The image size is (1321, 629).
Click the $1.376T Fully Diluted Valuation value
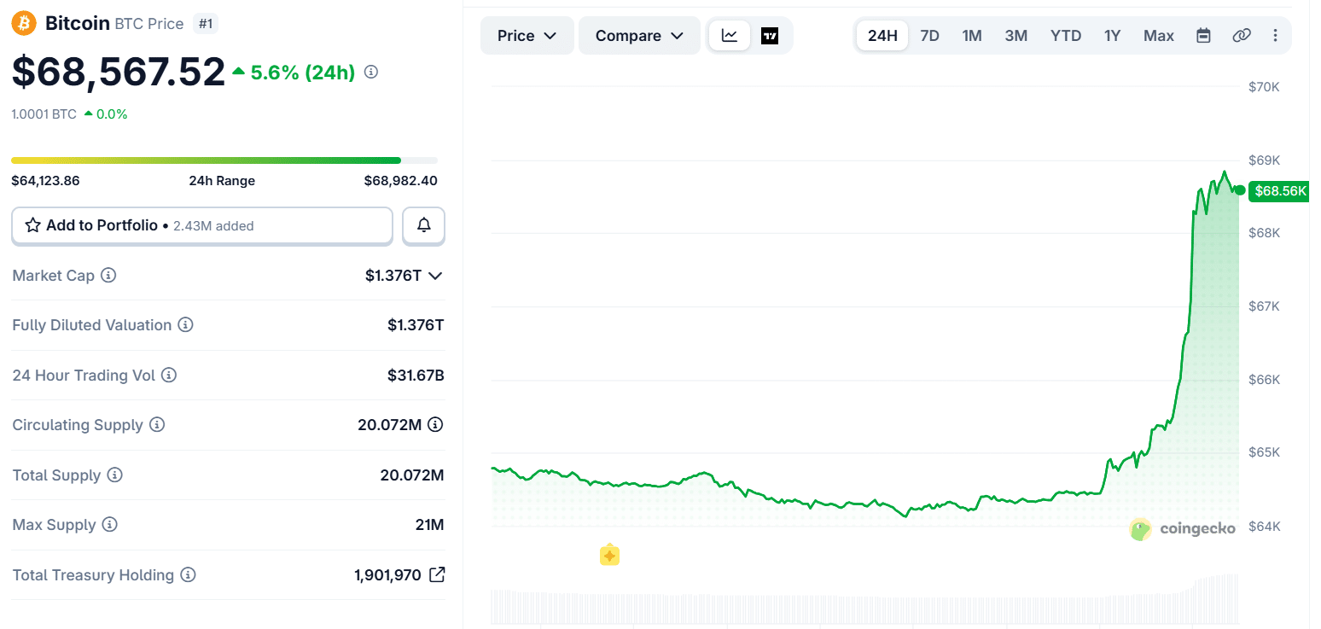416,325
